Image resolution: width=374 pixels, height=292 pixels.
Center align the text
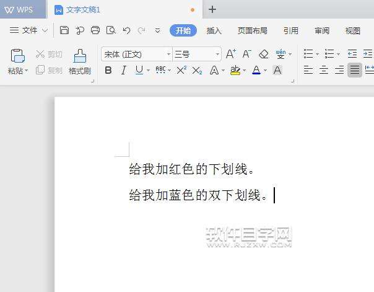pyautogui.click(x=324, y=70)
